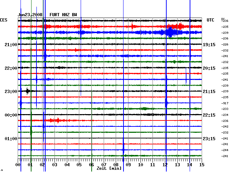Click minute axis tick label 08
This screenshot has height=174, width=230.
[x=116, y=165]
